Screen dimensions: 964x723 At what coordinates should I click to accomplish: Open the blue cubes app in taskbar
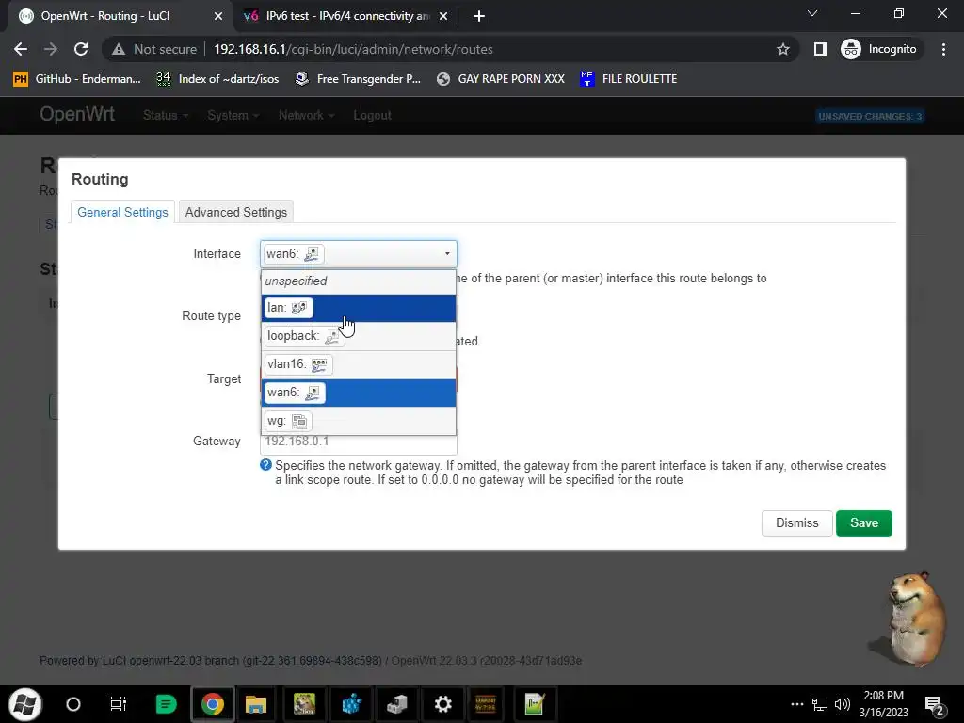click(352, 704)
